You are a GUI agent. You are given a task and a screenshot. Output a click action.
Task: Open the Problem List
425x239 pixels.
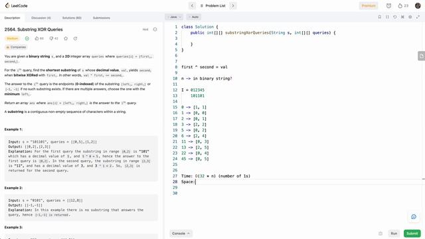(212, 6)
